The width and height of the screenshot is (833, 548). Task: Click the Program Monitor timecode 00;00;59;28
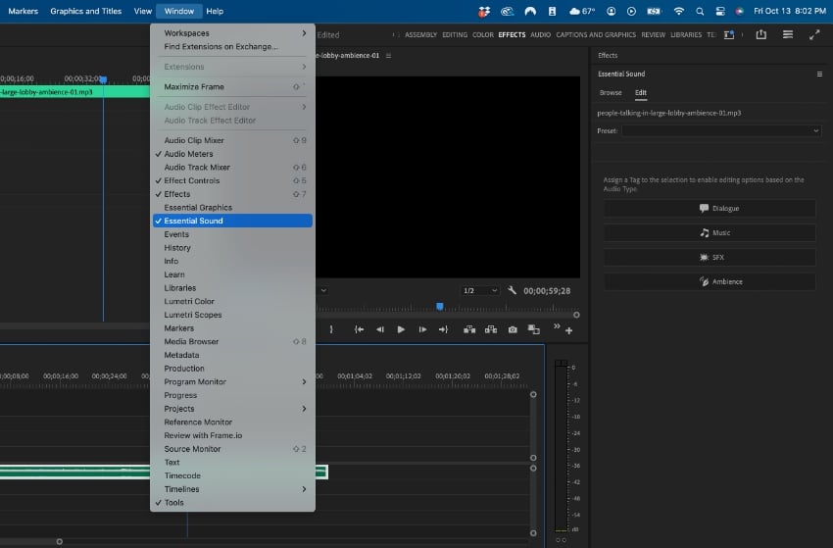click(x=547, y=291)
